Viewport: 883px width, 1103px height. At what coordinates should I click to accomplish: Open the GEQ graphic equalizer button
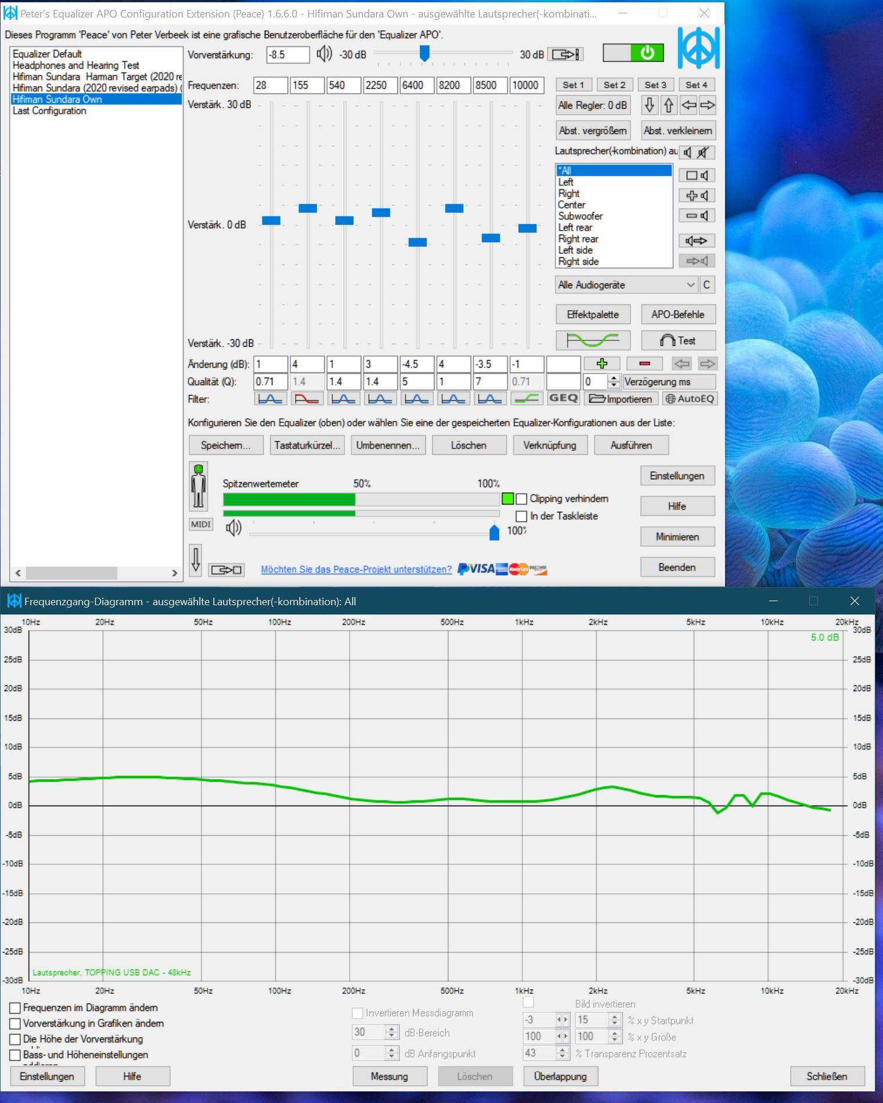563,398
